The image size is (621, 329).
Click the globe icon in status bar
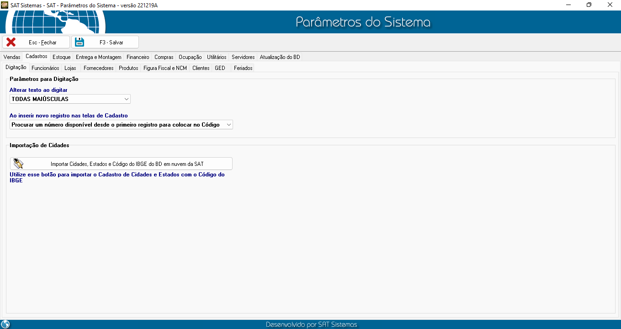tap(5, 324)
